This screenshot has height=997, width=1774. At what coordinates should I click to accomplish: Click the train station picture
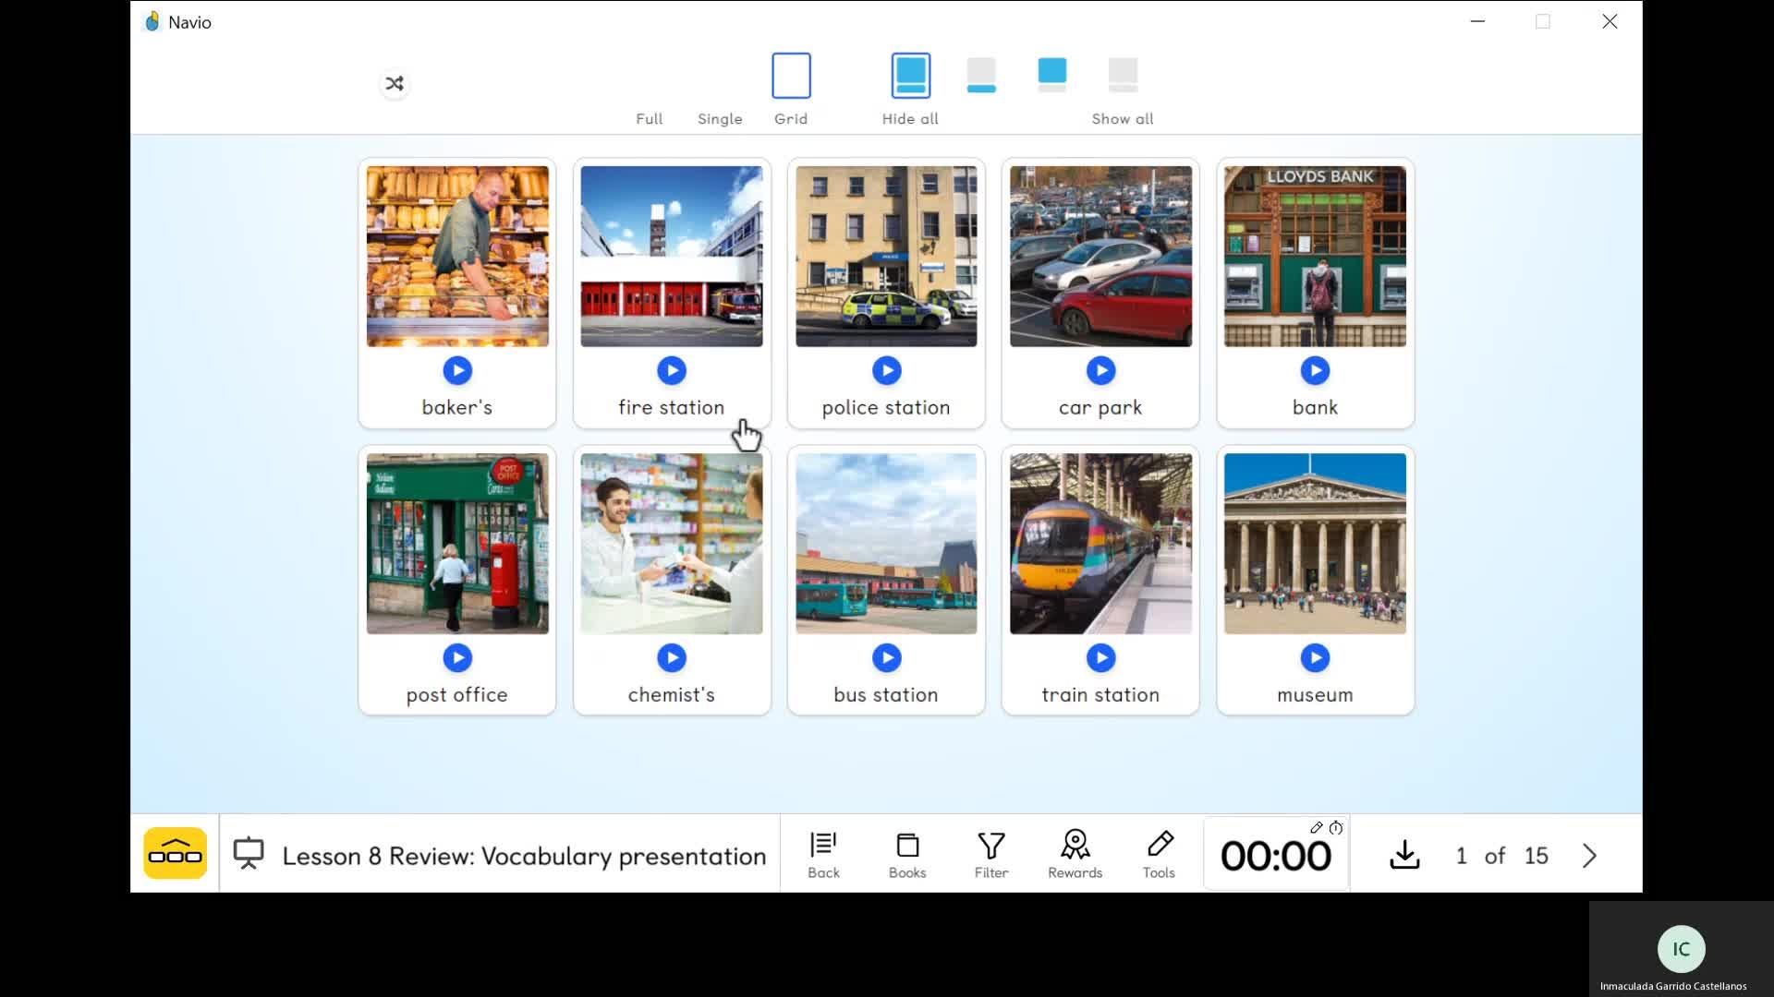1100,544
